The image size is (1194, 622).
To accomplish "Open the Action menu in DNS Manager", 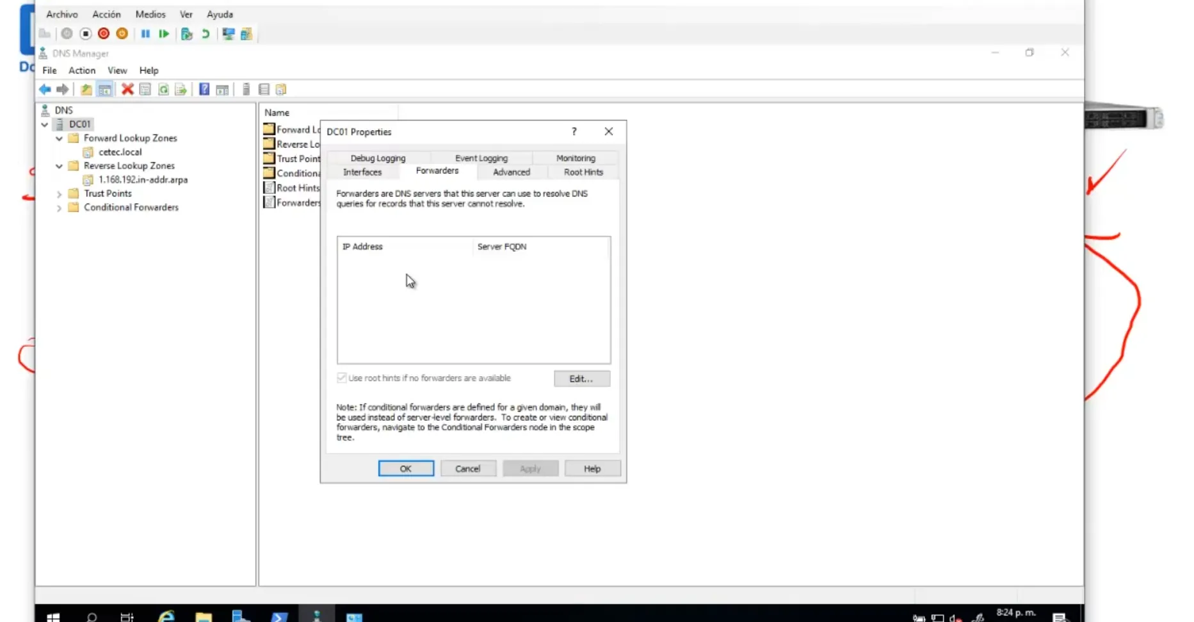I will [x=82, y=70].
